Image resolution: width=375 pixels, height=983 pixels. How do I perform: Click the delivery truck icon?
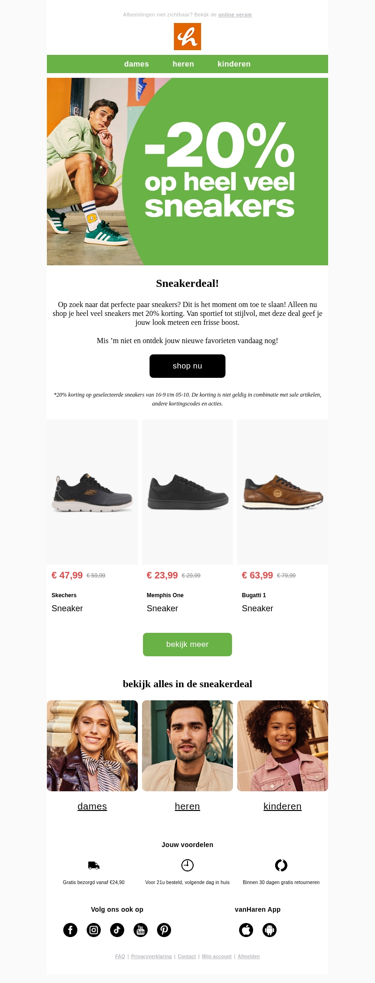point(94,865)
